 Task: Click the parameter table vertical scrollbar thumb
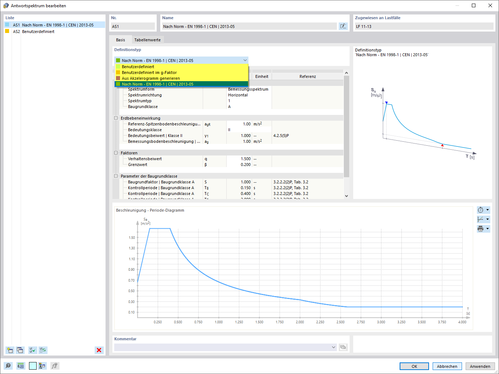(x=346, y=126)
